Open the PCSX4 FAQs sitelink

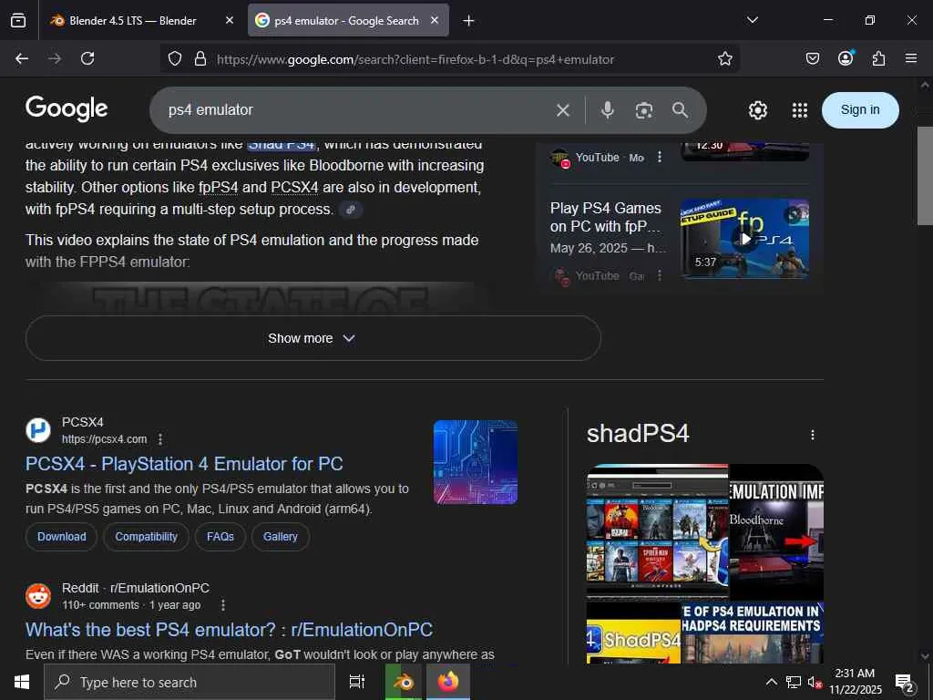point(220,536)
